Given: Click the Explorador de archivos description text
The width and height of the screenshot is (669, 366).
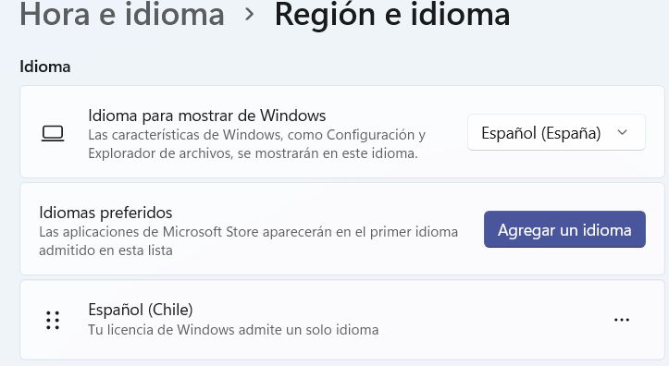Looking at the screenshot, I should tap(253, 153).
